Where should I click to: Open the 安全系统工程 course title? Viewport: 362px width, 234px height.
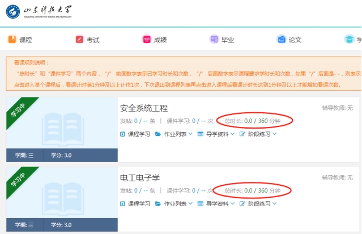tap(144, 108)
